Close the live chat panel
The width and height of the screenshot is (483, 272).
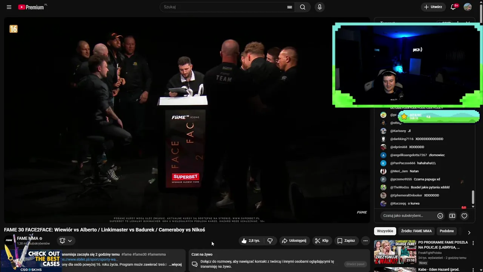468,23
